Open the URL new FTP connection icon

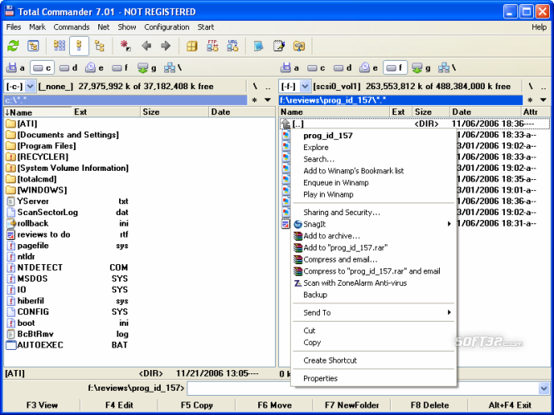232,46
